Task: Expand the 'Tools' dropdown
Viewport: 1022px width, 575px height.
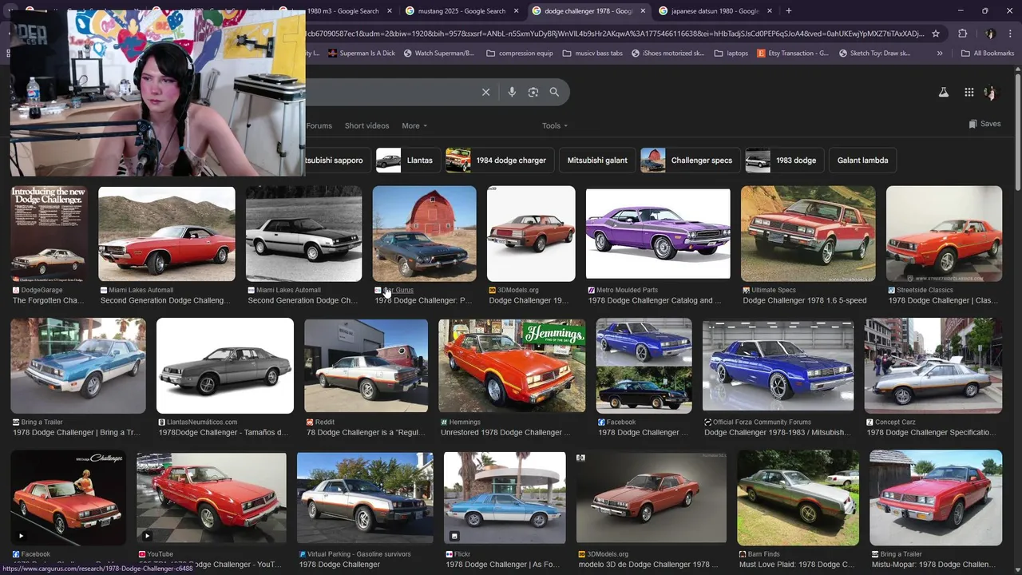Action: coord(555,125)
